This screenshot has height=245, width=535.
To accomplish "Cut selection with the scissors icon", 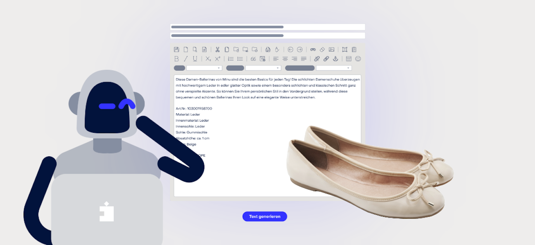I will pyautogui.click(x=217, y=50).
